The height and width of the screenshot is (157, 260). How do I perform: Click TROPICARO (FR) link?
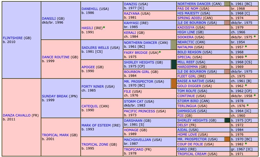coord(134,150)
